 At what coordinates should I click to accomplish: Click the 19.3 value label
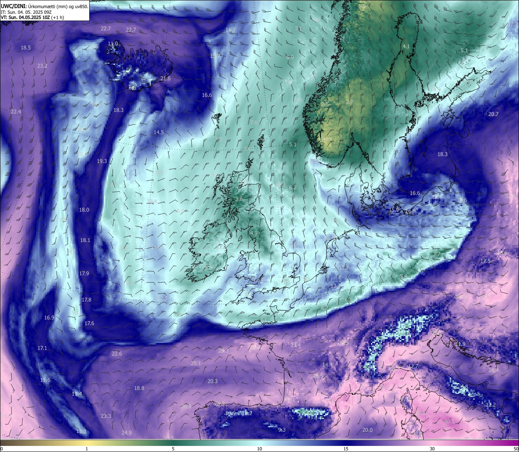102,161
